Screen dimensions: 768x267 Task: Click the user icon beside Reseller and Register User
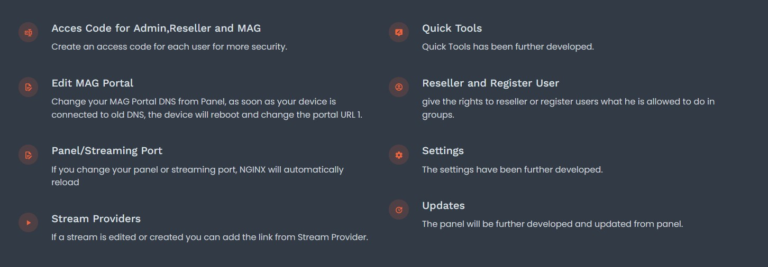(x=399, y=87)
